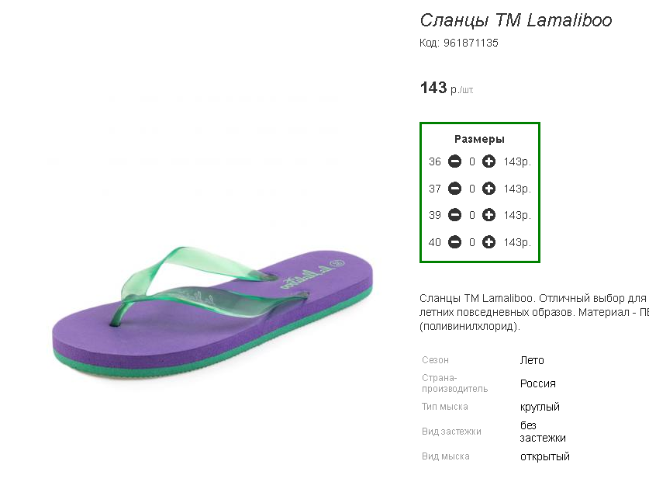Click minus icon for size 36
The width and height of the screenshot is (649, 482).
455,161
